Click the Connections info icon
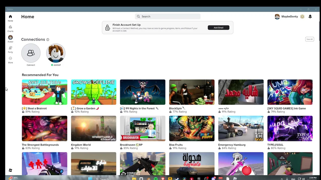 [x=48, y=39]
